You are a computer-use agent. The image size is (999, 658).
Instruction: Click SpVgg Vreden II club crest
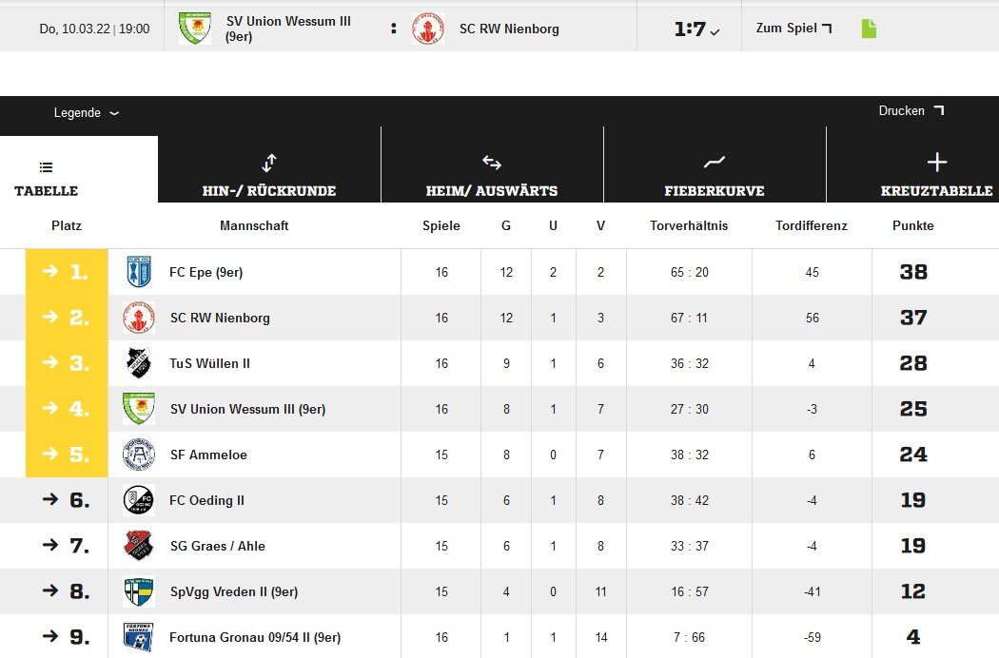pyautogui.click(x=139, y=591)
